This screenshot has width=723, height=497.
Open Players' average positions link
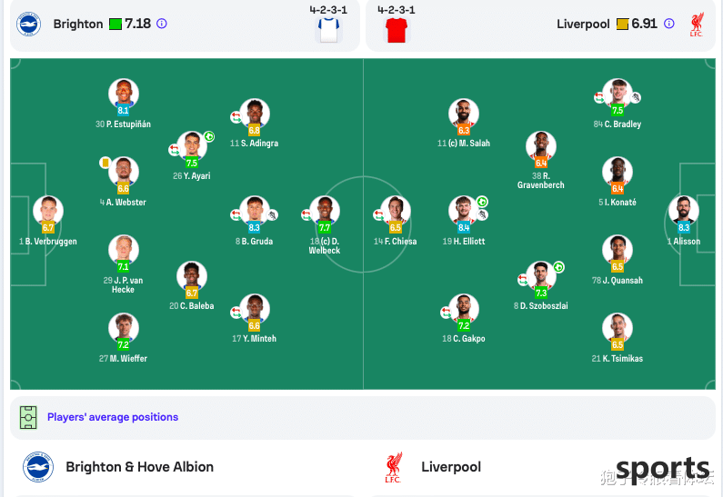[113, 417]
